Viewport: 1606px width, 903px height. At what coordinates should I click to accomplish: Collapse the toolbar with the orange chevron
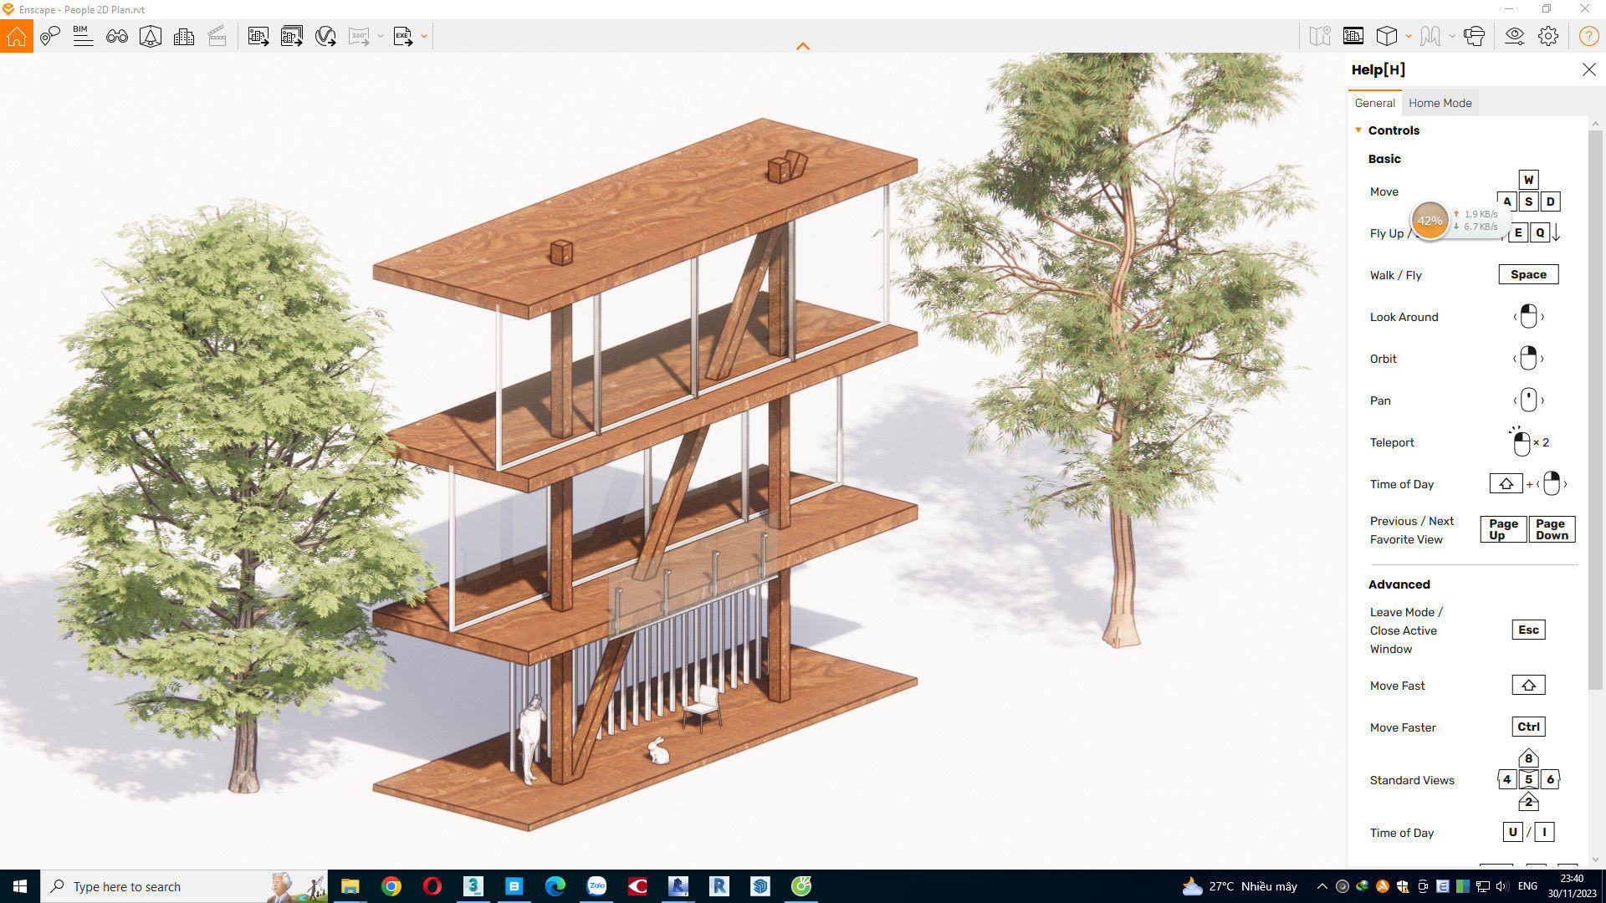803,47
